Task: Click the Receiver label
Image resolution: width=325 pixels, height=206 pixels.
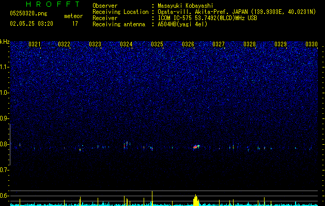Action: 105,18
